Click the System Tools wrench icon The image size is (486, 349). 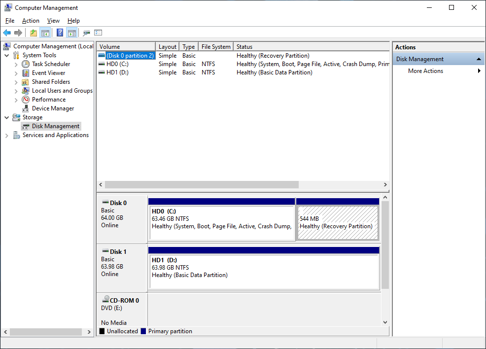(16, 55)
